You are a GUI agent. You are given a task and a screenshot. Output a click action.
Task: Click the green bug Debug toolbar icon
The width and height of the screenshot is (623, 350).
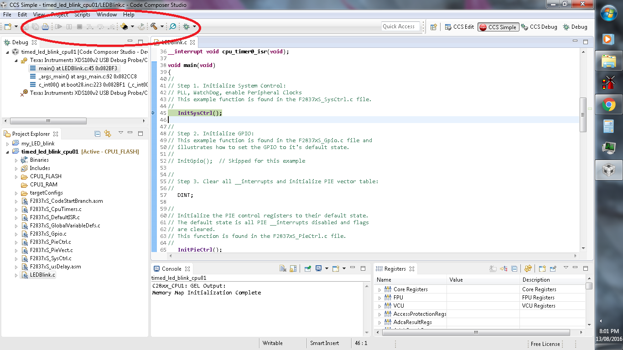pyautogui.click(x=187, y=27)
